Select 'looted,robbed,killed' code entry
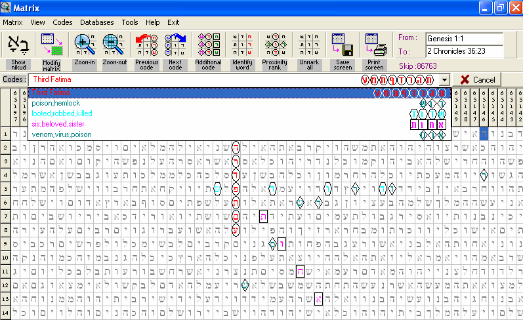The width and height of the screenshot is (523, 320). [62, 113]
